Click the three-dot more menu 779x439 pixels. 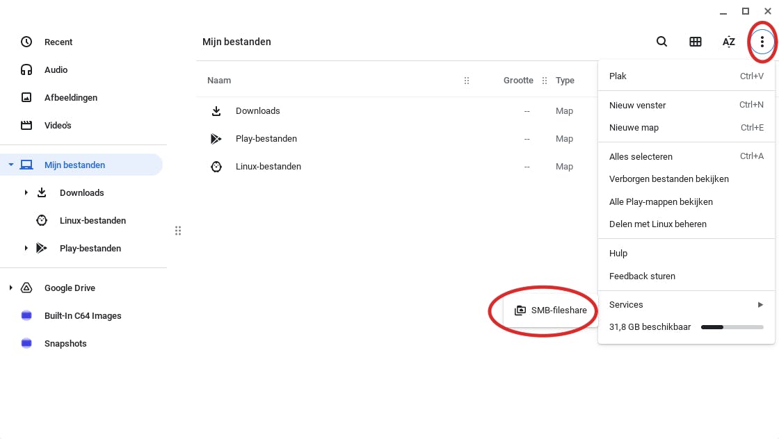[x=762, y=42]
